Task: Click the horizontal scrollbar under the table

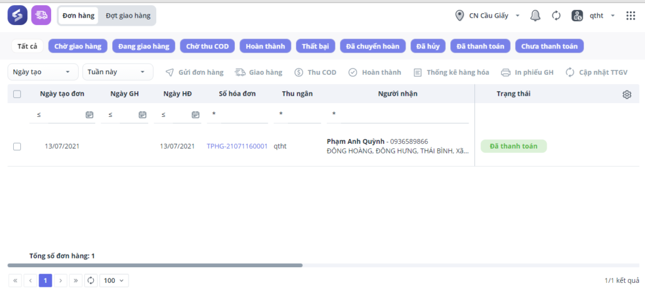Action: tap(155, 265)
